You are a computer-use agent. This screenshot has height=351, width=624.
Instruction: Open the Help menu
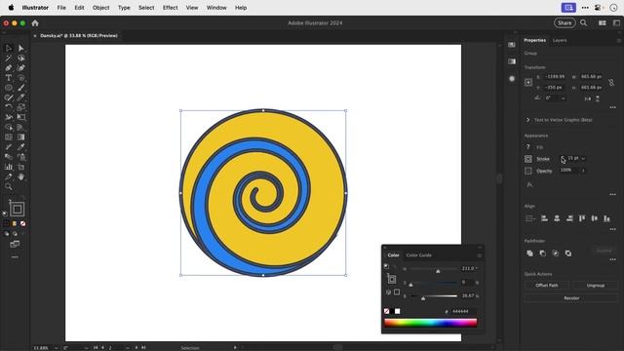pos(241,8)
